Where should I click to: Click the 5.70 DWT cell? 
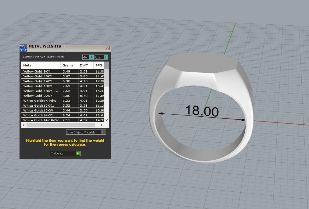86,96
